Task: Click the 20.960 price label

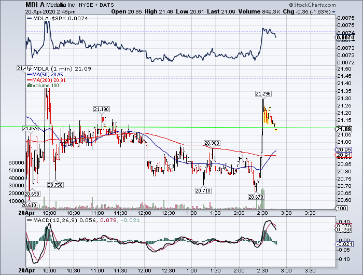Action: [212, 143]
